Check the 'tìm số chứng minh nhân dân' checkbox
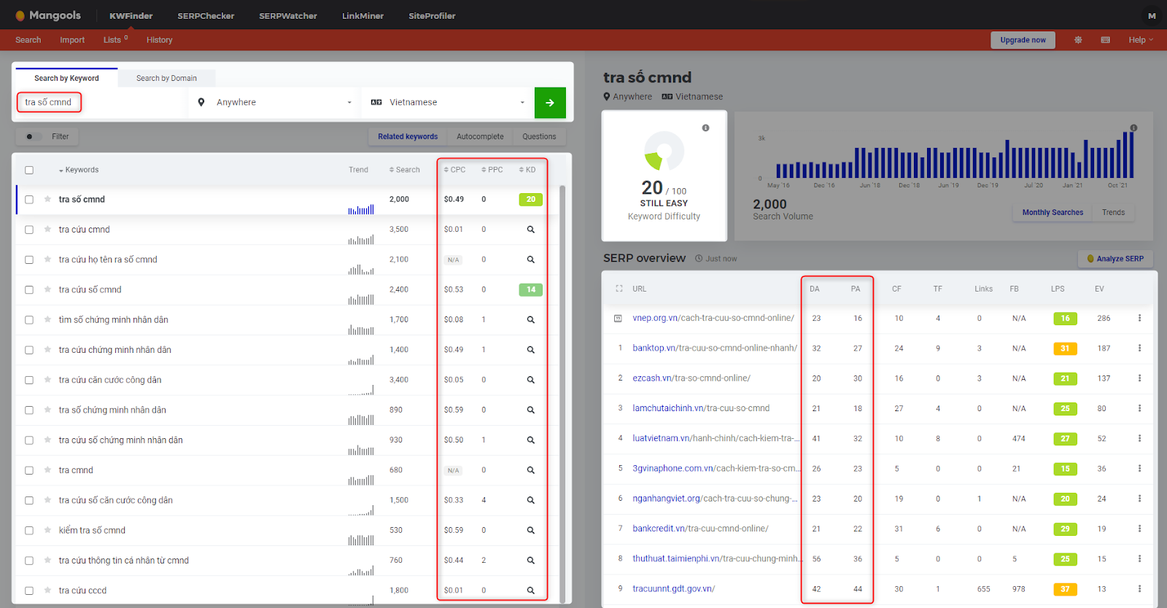The height and width of the screenshot is (608, 1167). click(x=29, y=320)
